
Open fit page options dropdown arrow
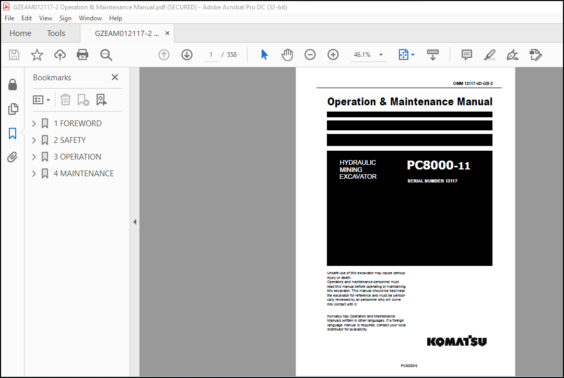pos(413,55)
